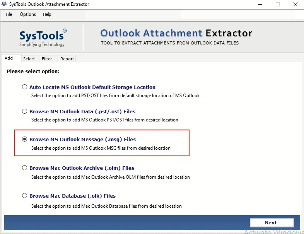Click description about Mac Outlook Database files
The height and width of the screenshot is (234, 304).
tap(106, 206)
